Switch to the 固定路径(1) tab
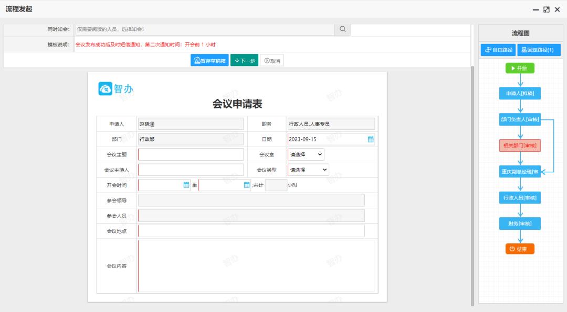 point(539,50)
